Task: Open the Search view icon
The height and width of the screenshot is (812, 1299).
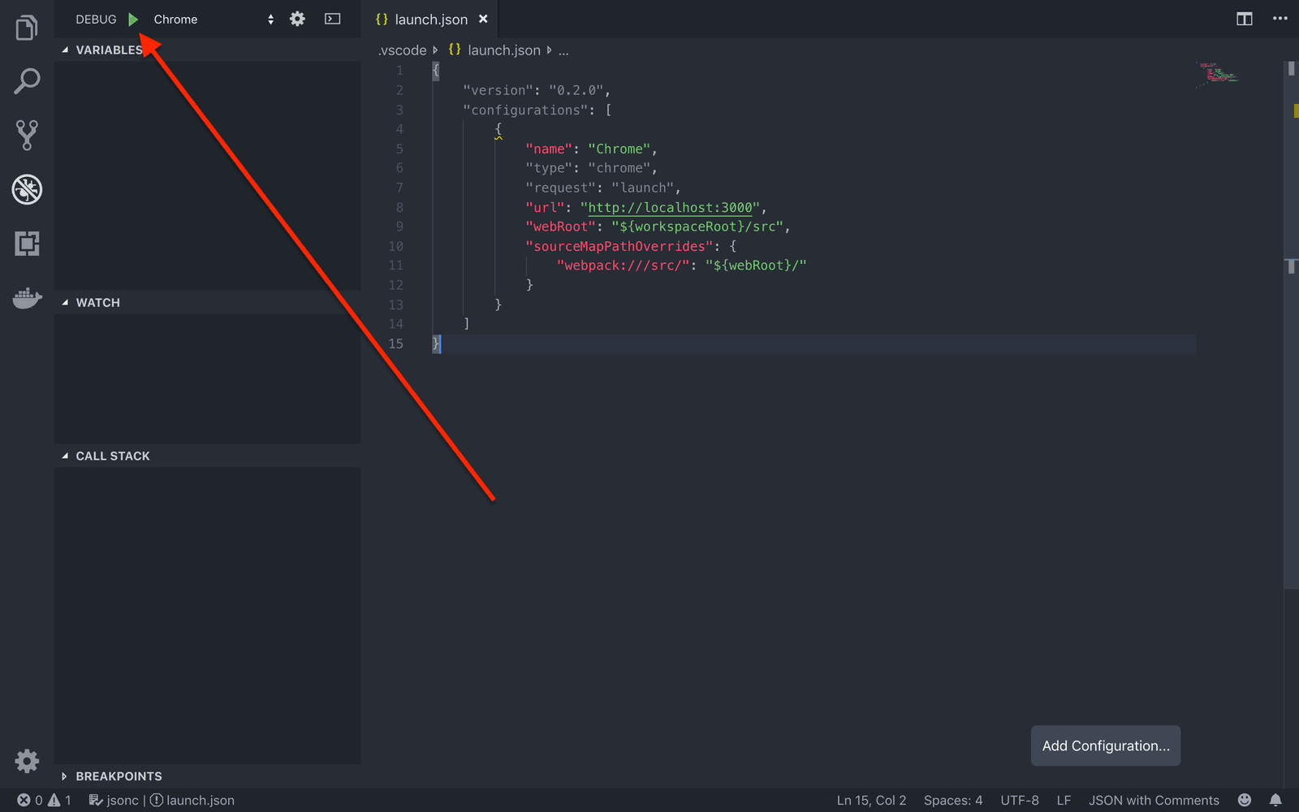Action: (27, 80)
